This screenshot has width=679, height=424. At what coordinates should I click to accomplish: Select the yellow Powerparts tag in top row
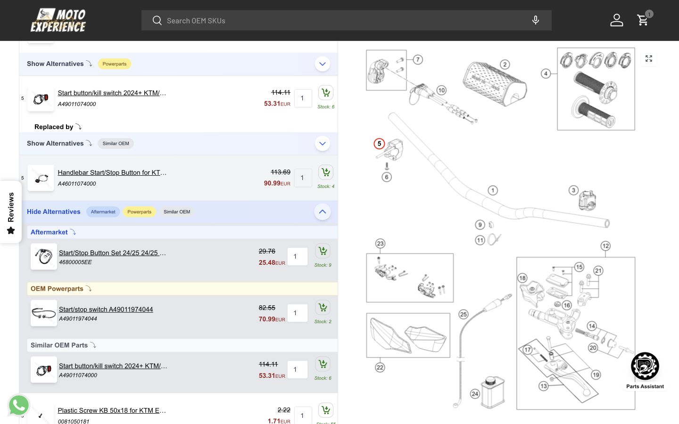tap(115, 64)
